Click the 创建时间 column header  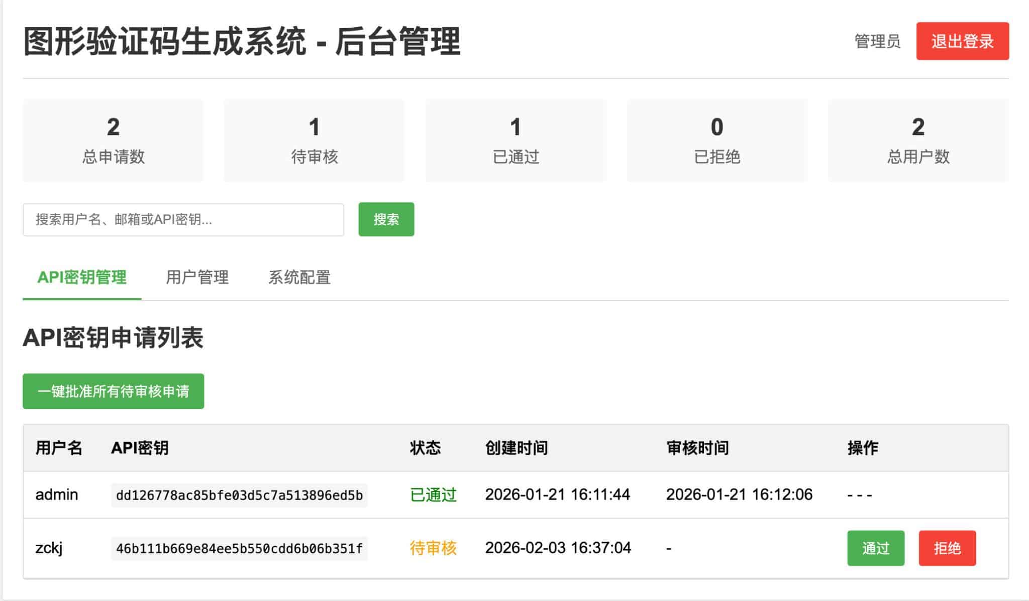click(516, 448)
